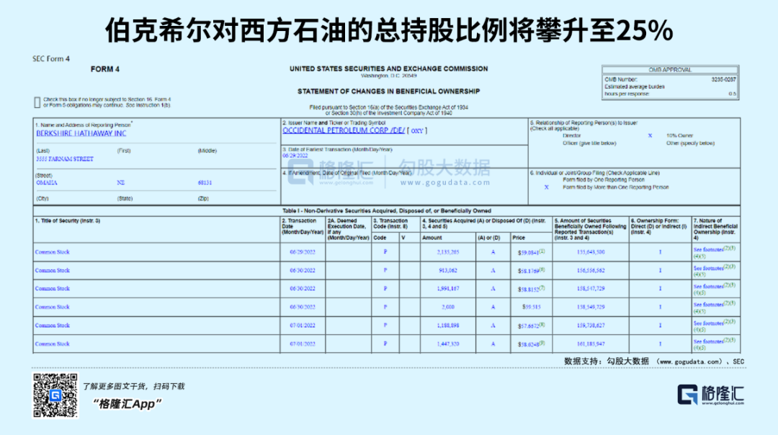Click the owned total 158,549,729
The image size is (778, 435).
tap(591, 307)
